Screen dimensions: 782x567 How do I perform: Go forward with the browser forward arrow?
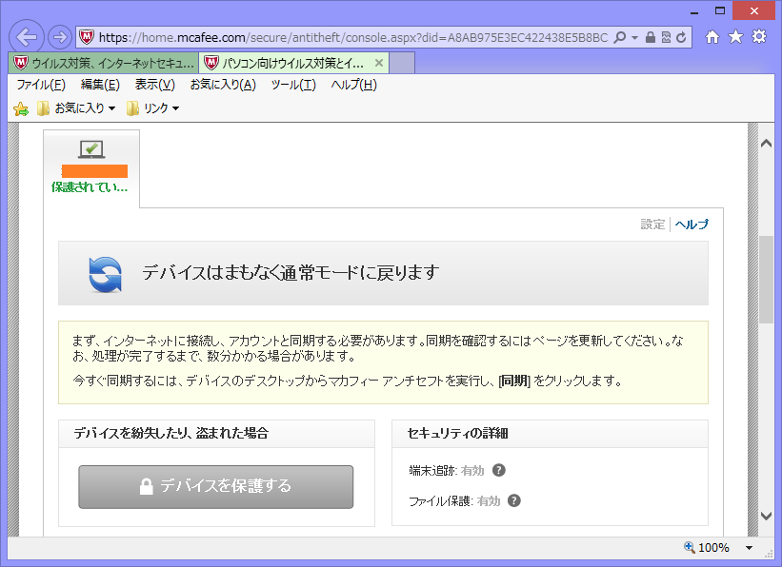[60, 37]
